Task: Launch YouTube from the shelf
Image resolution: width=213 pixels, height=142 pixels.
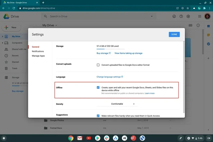Action: pyautogui.click(x=89, y=138)
